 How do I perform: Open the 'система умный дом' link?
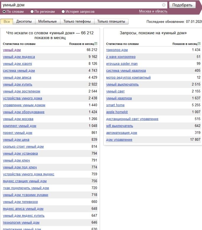(x=19, y=71)
